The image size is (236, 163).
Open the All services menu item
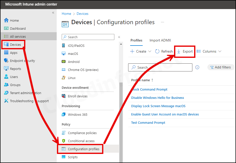coord(29,36)
